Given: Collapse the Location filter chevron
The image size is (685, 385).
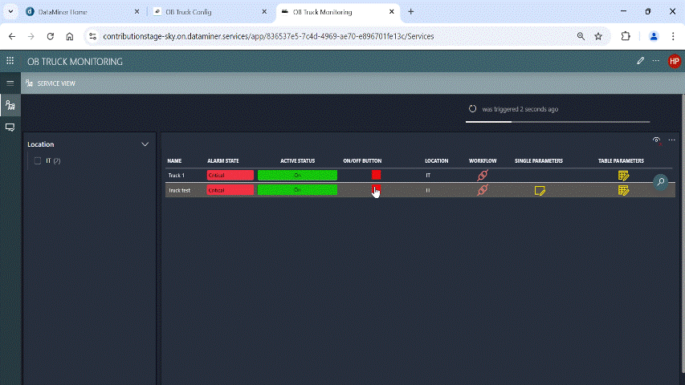Looking at the screenshot, I should (145, 144).
